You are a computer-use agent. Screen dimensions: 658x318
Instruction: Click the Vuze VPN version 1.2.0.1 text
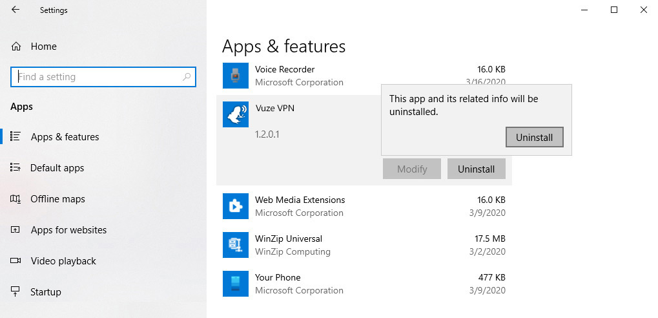(x=267, y=134)
